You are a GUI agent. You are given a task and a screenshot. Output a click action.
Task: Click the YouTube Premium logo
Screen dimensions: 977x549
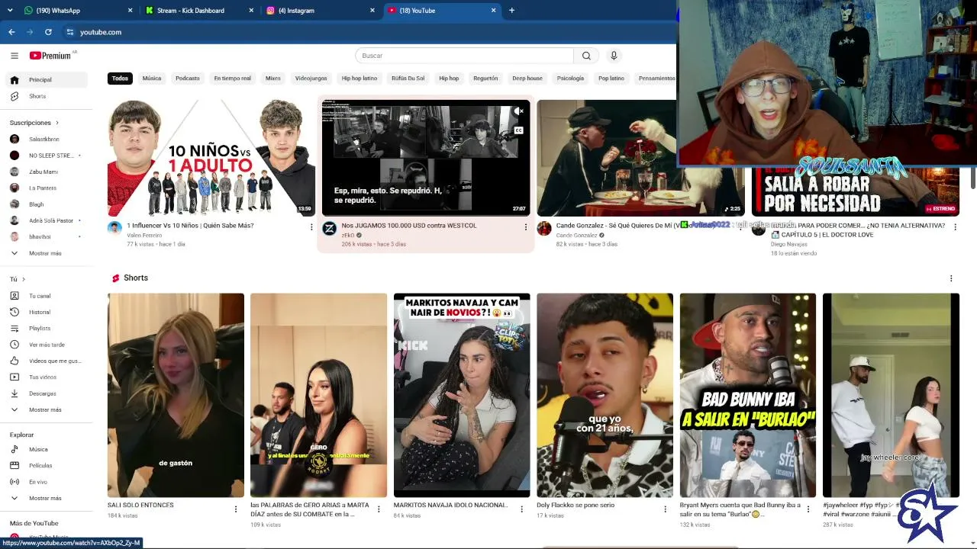point(50,56)
